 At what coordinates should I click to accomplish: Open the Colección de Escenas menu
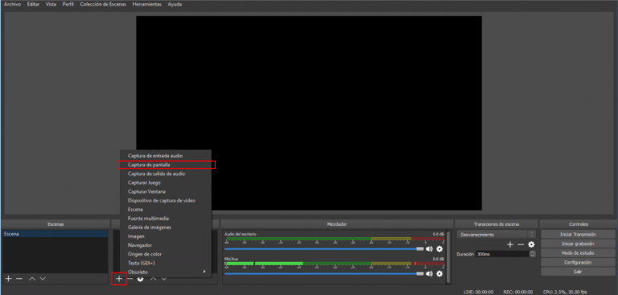pos(103,4)
